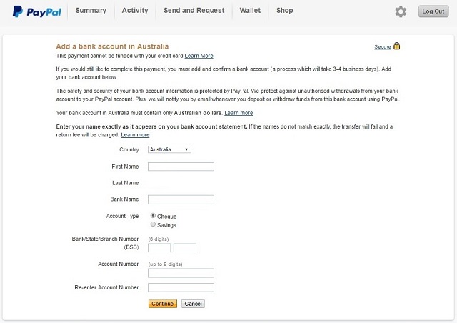This screenshot has width=457, height=323.
Task: Click the secure padlock icon
Action: [397, 46]
